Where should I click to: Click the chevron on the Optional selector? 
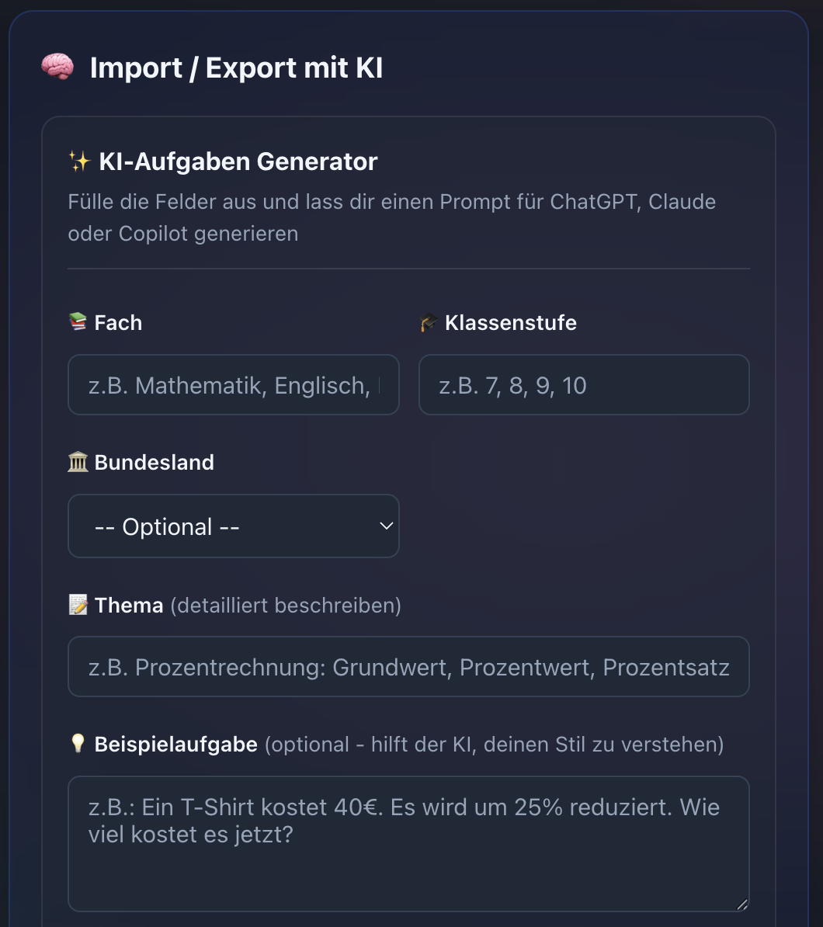(x=386, y=526)
